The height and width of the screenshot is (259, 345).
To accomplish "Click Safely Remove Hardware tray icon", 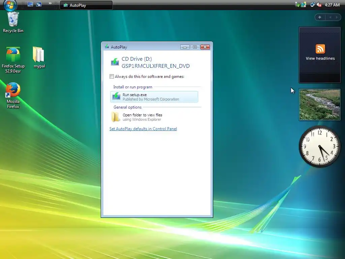I will 297,5.
